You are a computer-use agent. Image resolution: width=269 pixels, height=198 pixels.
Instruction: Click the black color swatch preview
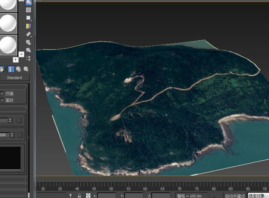10,158
